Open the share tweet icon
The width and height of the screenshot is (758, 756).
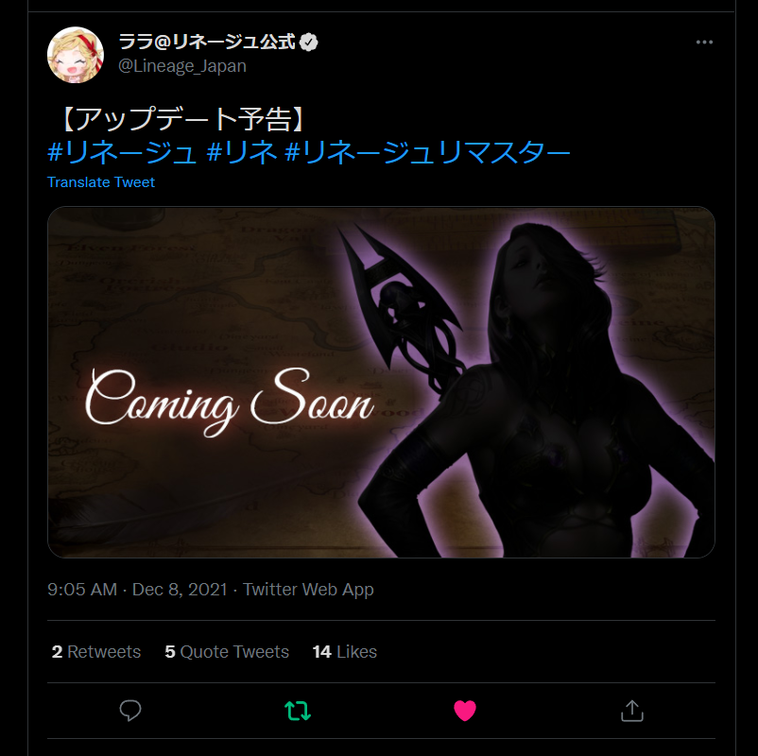point(632,711)
